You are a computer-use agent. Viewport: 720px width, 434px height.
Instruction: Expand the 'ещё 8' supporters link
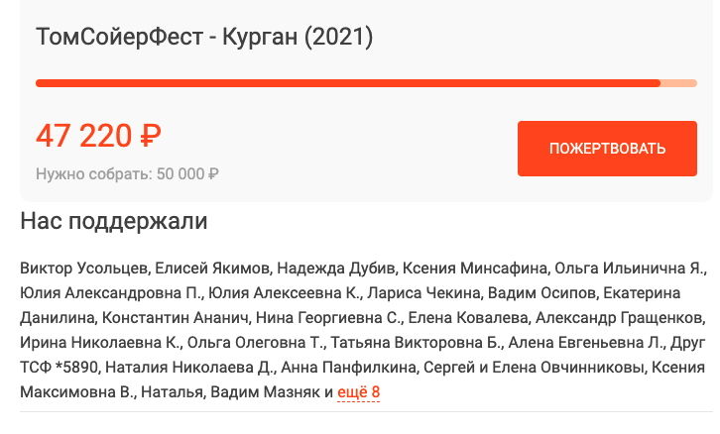(359, 392)
